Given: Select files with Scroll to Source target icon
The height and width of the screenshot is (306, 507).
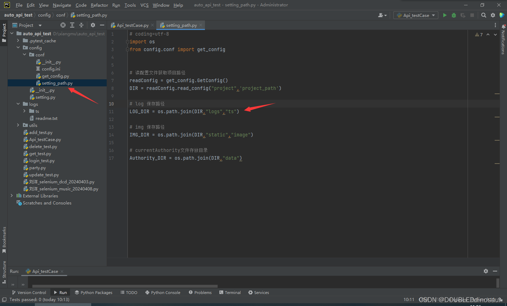Looking at the screenshot, I should click(x=63, y=25).
